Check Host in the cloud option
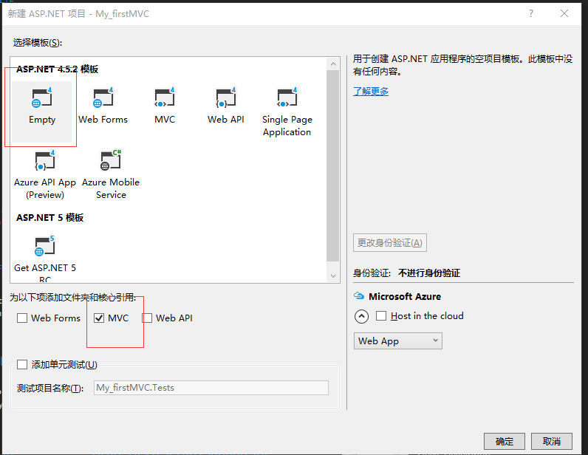The image size is (588, 455). (x=381, y=316)
